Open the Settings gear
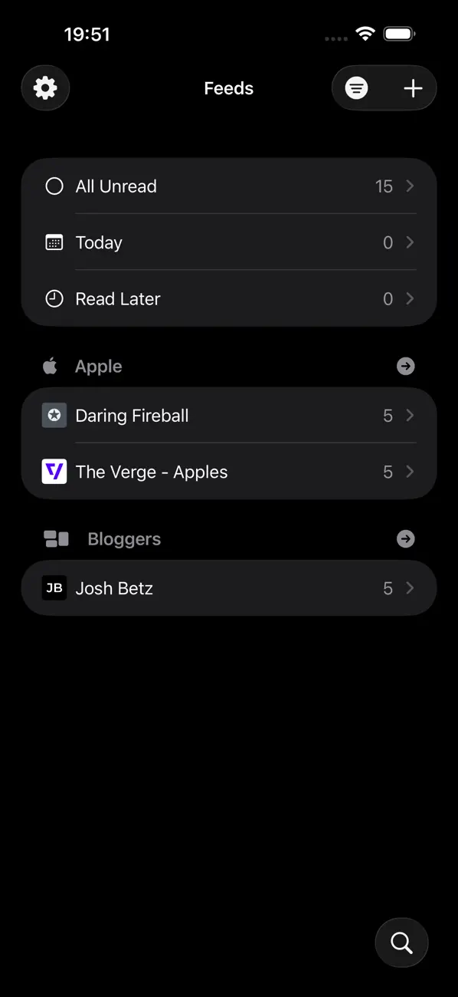 point(44,87)
